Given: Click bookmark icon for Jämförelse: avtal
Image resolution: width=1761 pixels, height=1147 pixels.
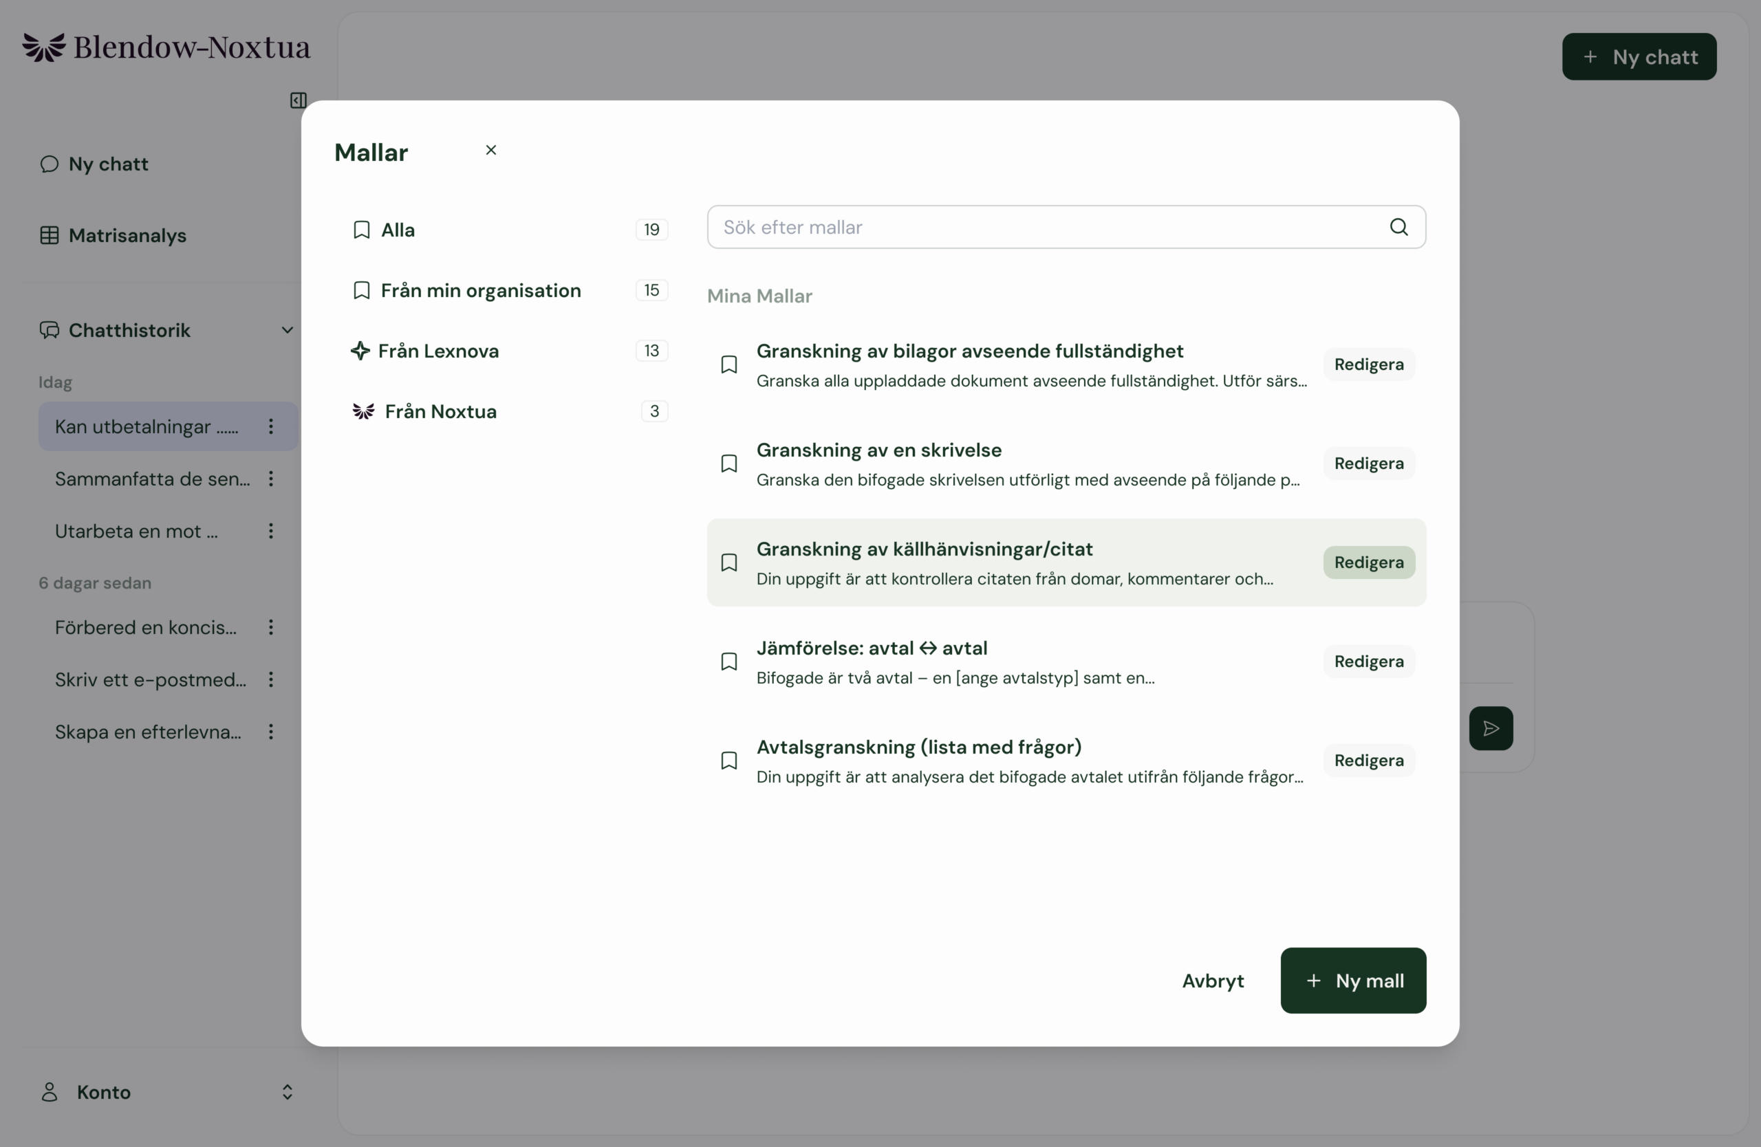Looking at the screenshot, I should (728, 662).
